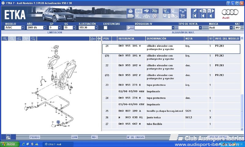245x147 pixels.
Task: Click inside the Búsqueda IV search field
Action: tap(153, 28)
